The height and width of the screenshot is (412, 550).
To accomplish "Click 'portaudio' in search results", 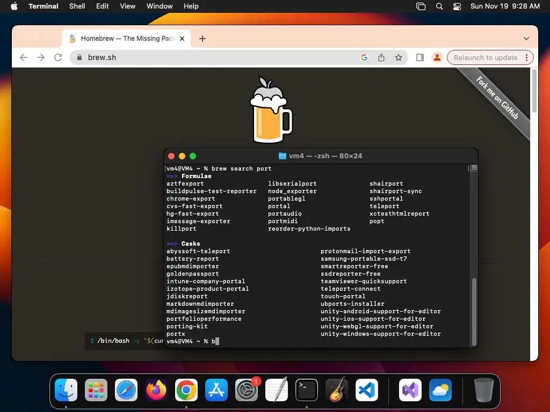I will tap(285, 214).
